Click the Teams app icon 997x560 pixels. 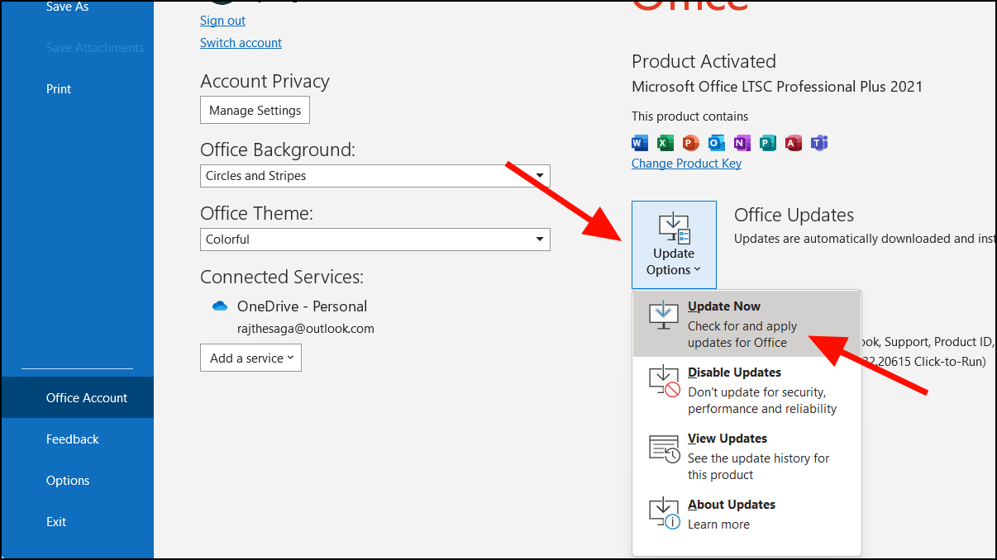pos(819,143)
